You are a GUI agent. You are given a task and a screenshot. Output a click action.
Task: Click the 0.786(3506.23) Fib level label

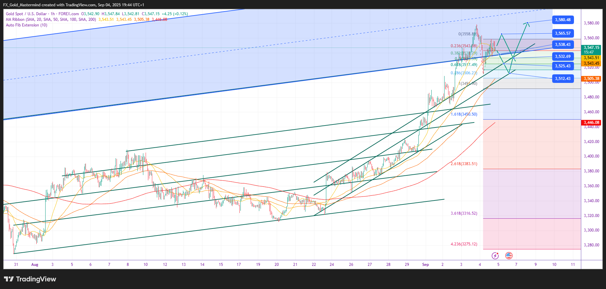click(x=464, y=73)
